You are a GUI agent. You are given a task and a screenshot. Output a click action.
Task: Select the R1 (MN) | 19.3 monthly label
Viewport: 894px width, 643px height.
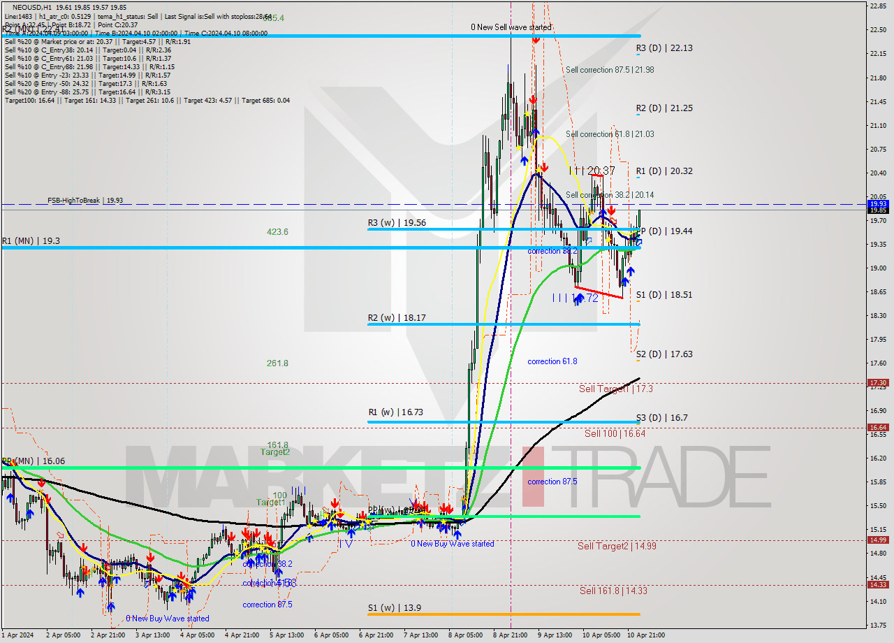pyautogui.click(x=31, y=240)
